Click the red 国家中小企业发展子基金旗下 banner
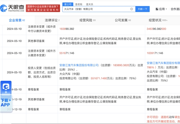 [x=43, y=8]
